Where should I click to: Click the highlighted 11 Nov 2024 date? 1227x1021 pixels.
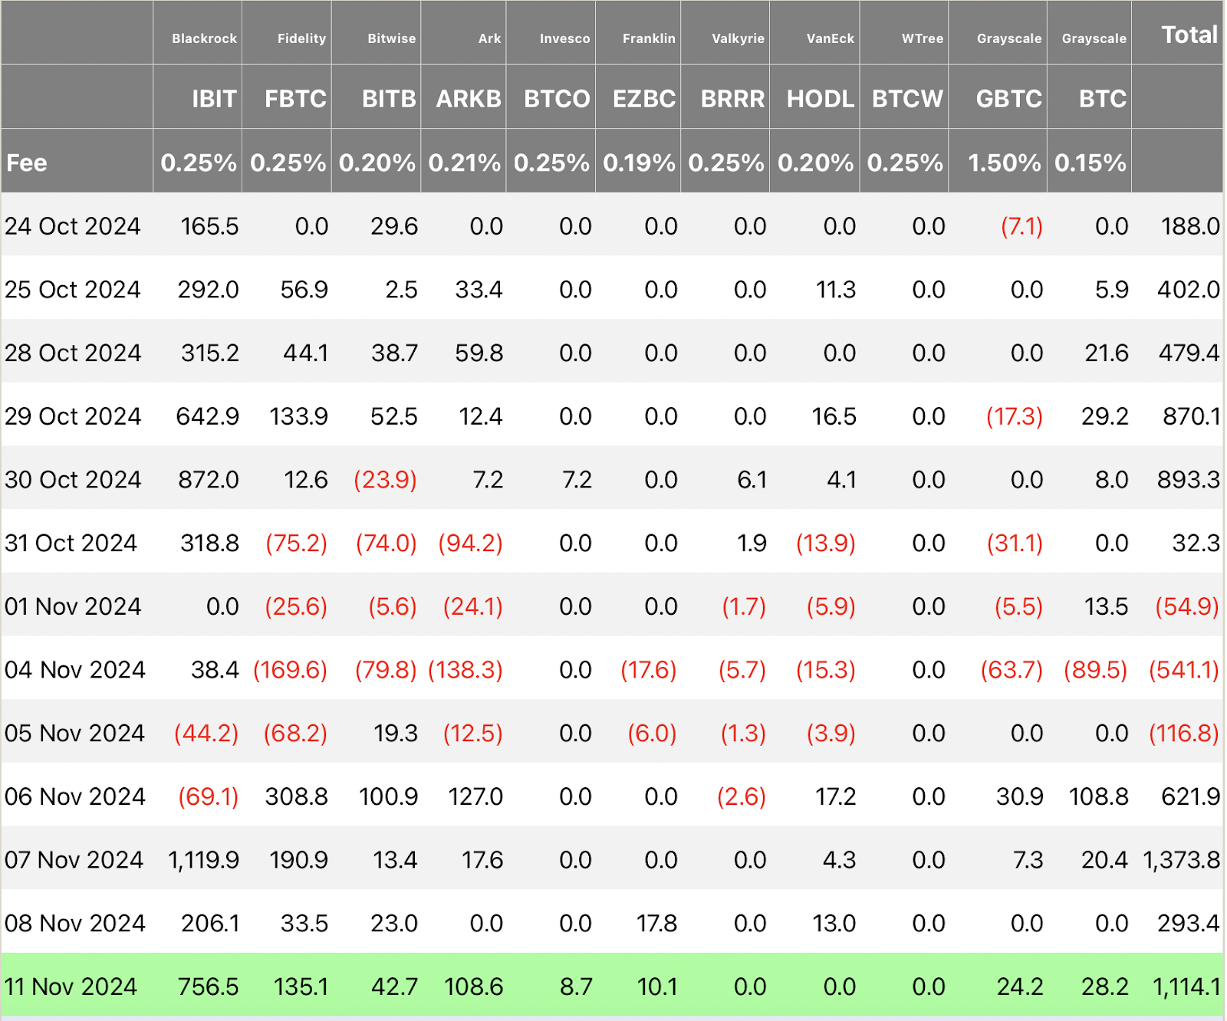pos(71,987)
